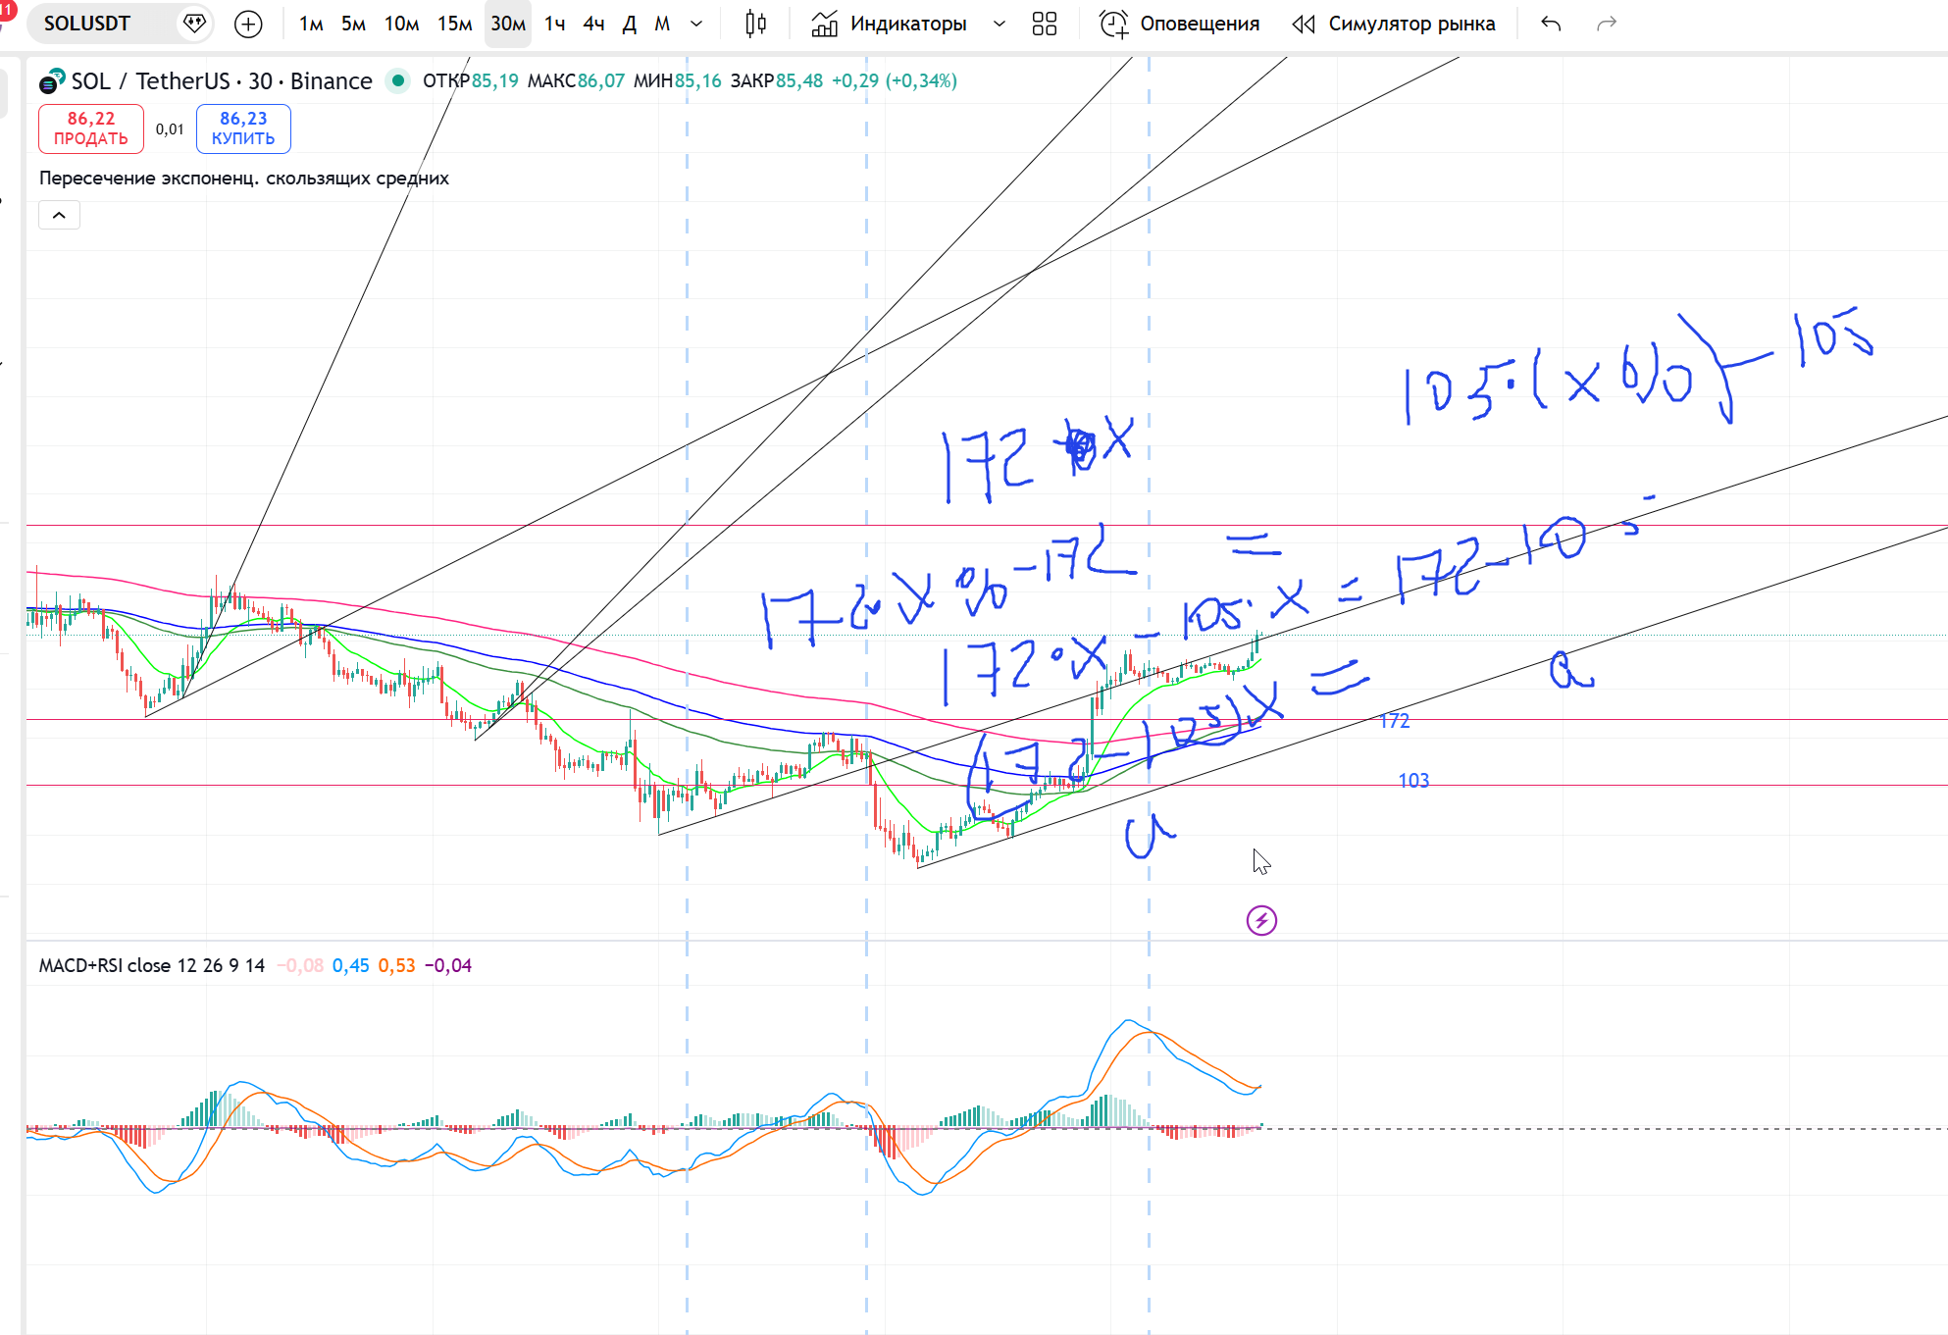Expand the timeframe dropdown chevron
This screenshot has width=1948, height=1335.
pyautogui.click(x=696, y=24)
